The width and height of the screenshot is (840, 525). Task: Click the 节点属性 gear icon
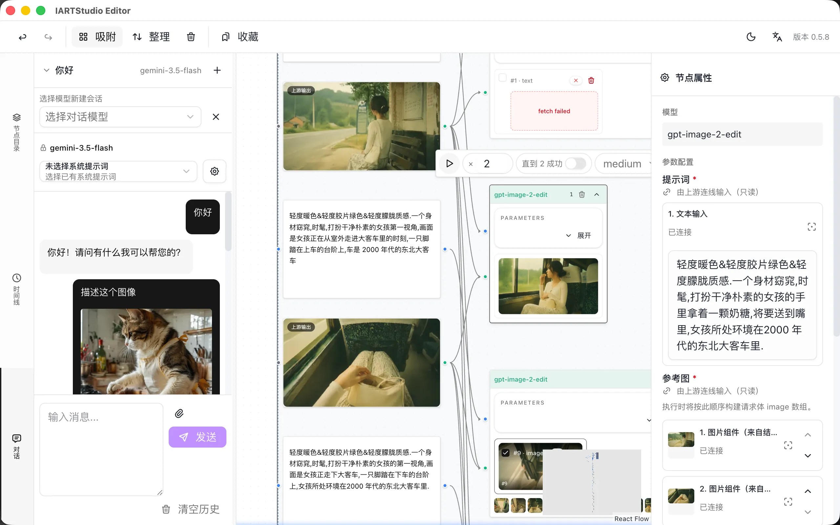coord(665,77)
